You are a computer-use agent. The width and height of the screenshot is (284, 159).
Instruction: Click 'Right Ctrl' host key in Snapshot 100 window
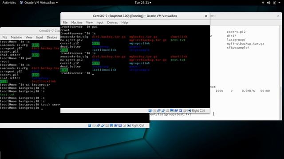pos(198,110)
